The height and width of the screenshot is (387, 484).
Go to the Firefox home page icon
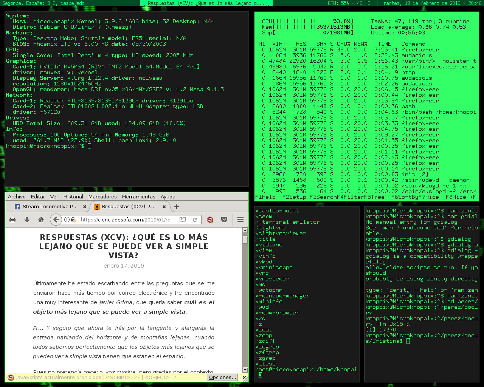tap(41, 220)
